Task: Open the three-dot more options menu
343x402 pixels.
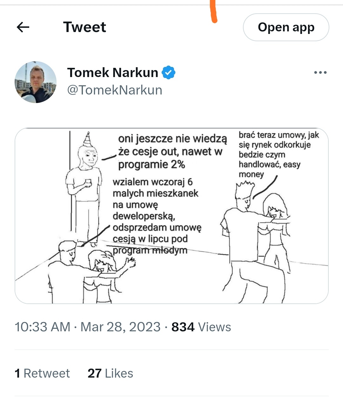Action: [x=320, y=73]
